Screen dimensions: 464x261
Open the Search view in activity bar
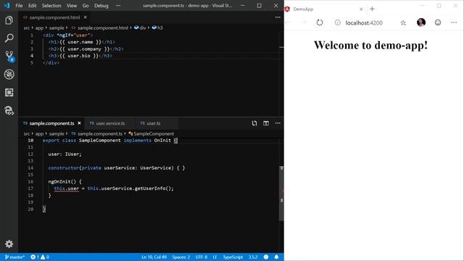coord(9,38)
